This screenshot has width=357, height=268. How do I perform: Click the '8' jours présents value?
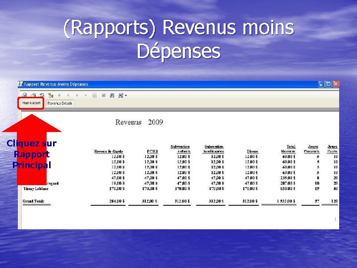318,178
